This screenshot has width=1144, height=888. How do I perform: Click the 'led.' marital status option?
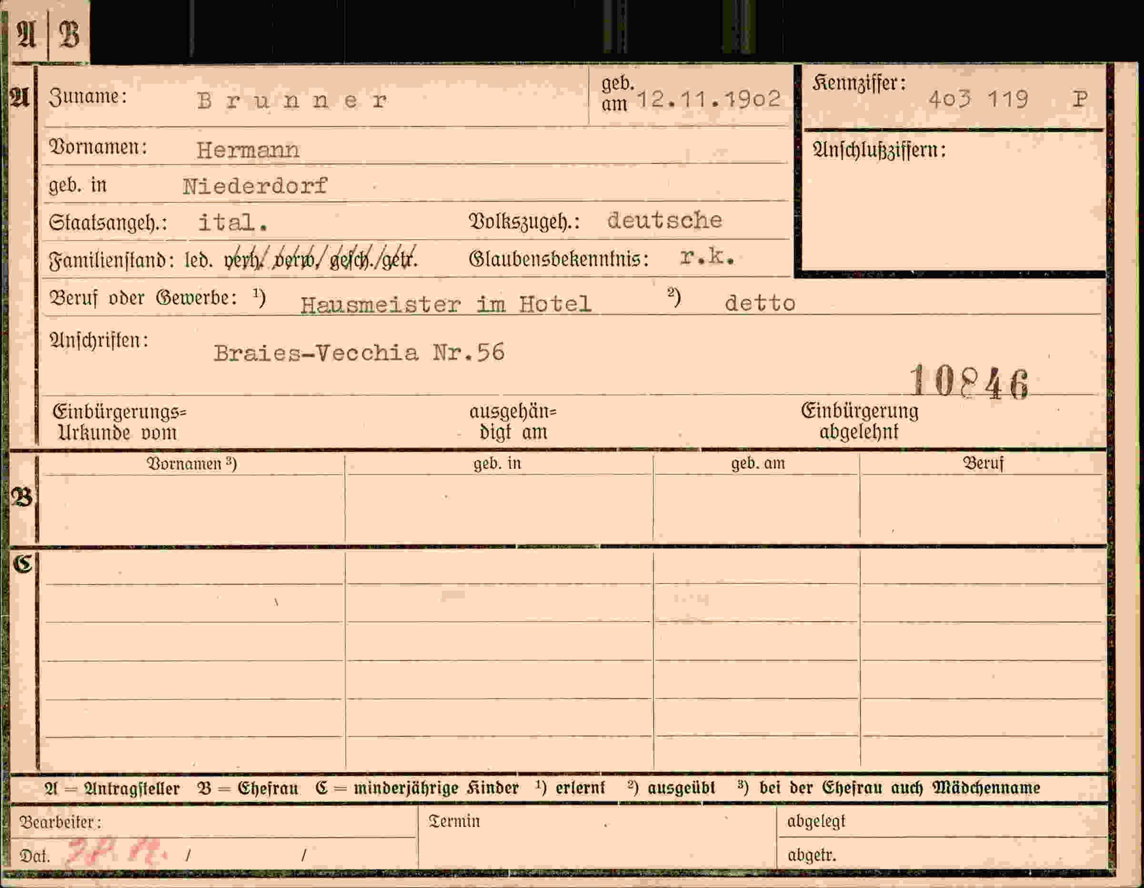click(x=199, y=261)
